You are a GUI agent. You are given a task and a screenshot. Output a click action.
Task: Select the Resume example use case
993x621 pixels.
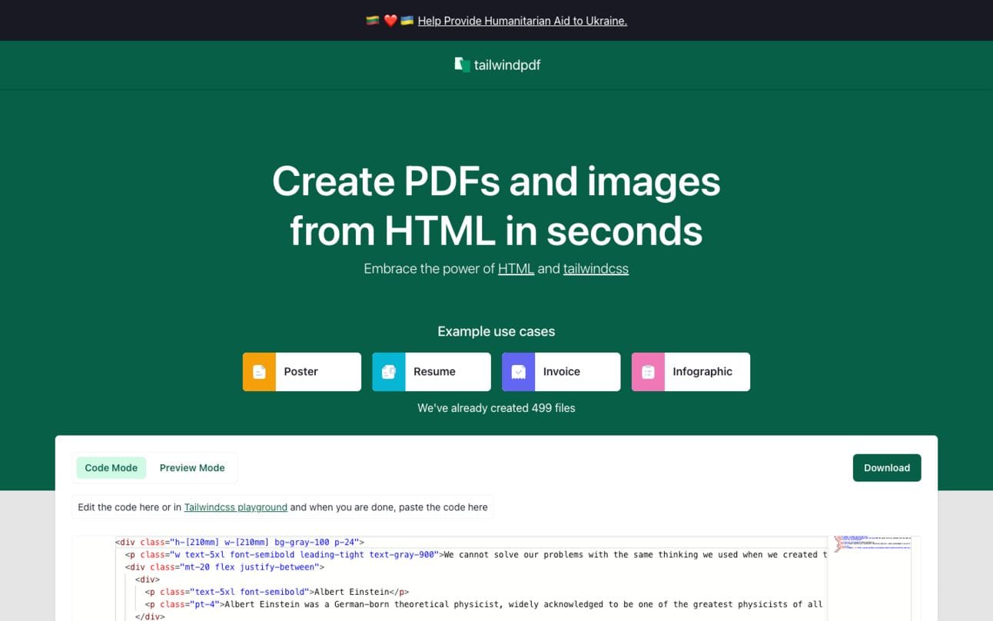coord(432,372)
